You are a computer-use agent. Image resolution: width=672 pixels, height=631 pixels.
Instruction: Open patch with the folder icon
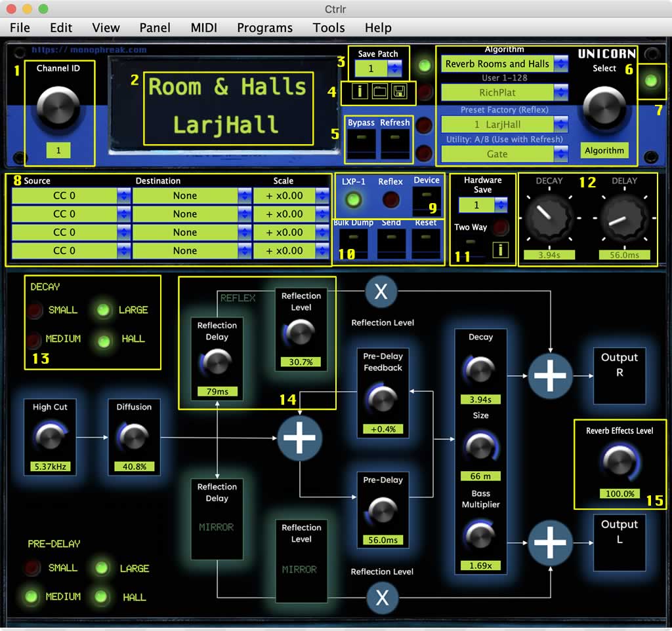pyautogui.click(x=379, y=92)
